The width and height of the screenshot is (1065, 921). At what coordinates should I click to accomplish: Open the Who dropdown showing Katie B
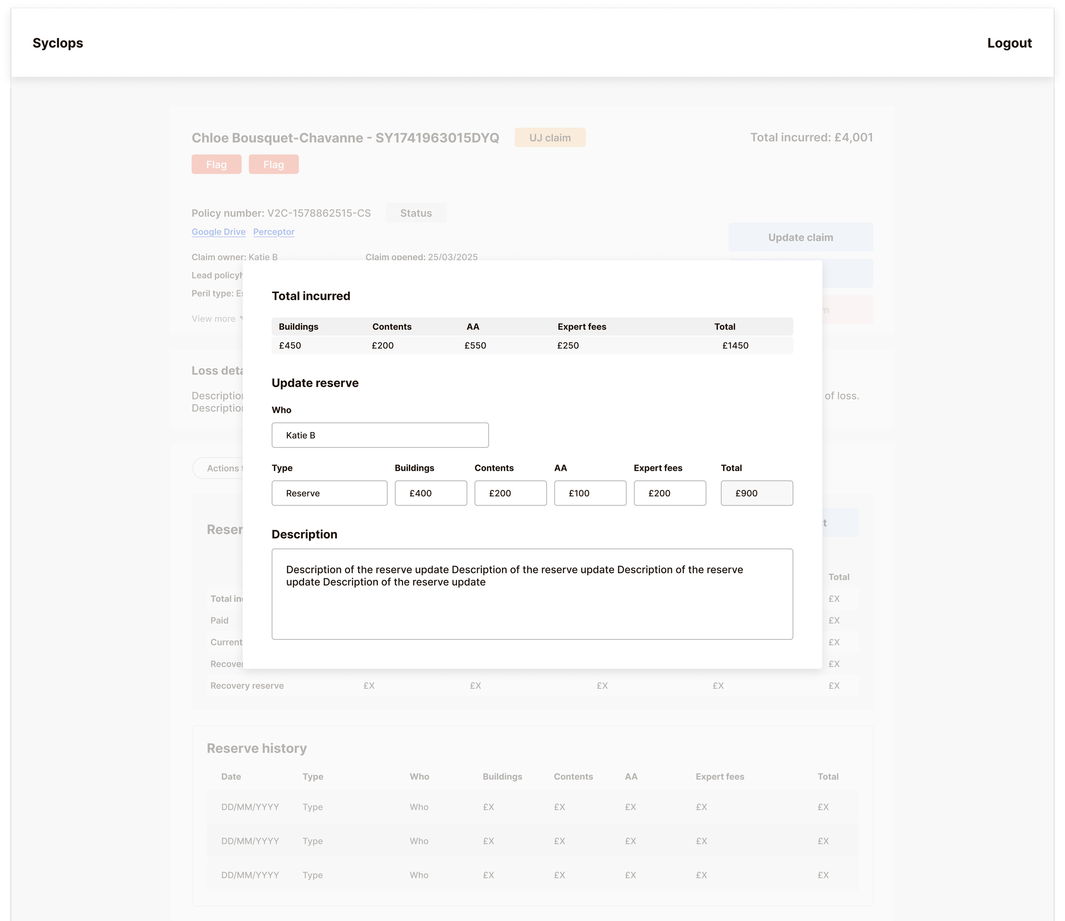point(380,435)
